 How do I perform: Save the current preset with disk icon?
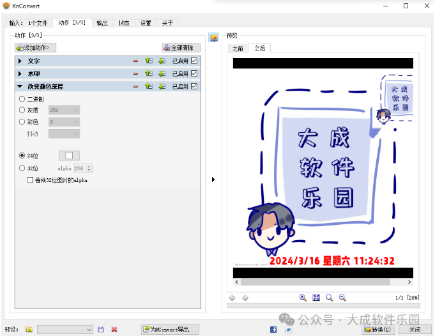[101, 330]
